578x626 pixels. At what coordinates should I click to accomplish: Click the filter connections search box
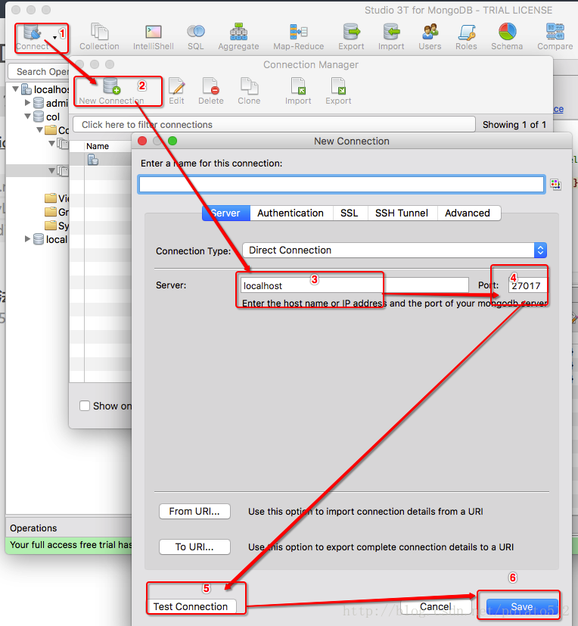click(x=274, y=125)
